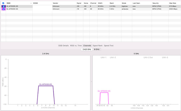Sort by BSSID column header
The image size is (181, 111).
35,3
